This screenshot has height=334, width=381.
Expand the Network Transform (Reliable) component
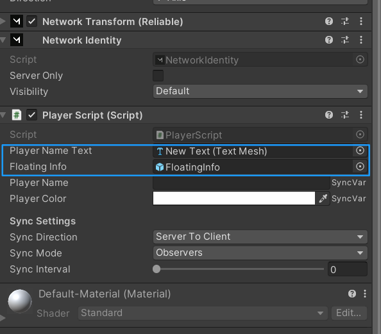(x=3, y=21)
